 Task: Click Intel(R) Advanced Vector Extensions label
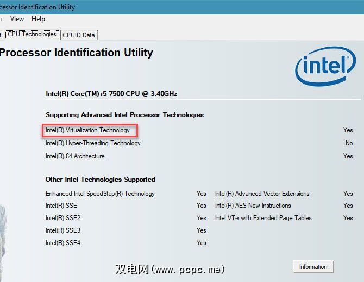262,194
